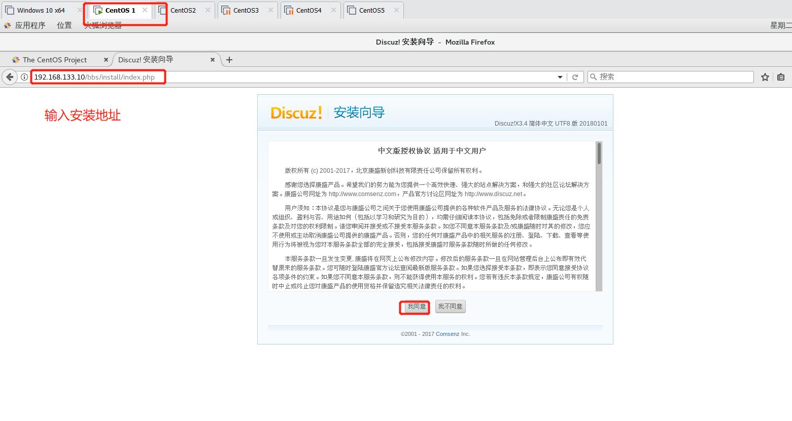The height and width of the screenshot is (421, 792).
Task: Close the CentOS5 VM tab
Action: click(x=396, y=10)
